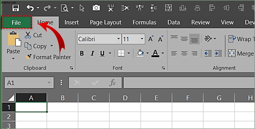Click the align center objects icon
This screenshot has width=255, height=129.
click(x=197, y=8)
